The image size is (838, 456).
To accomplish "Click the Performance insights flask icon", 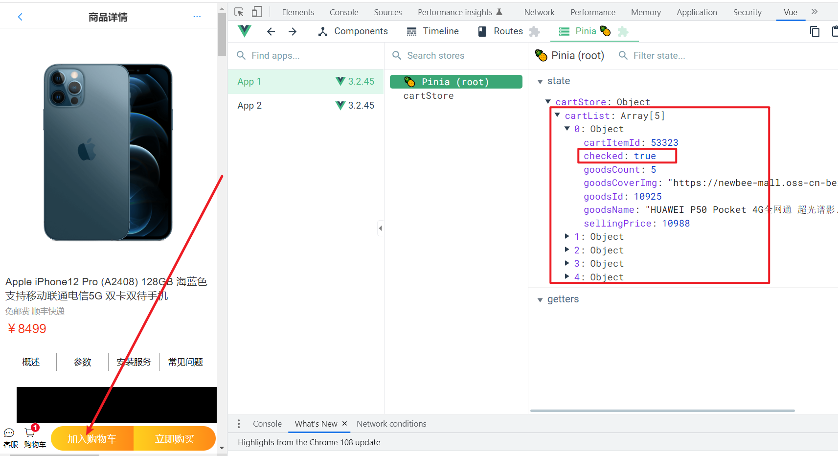I will pos(499,12).
